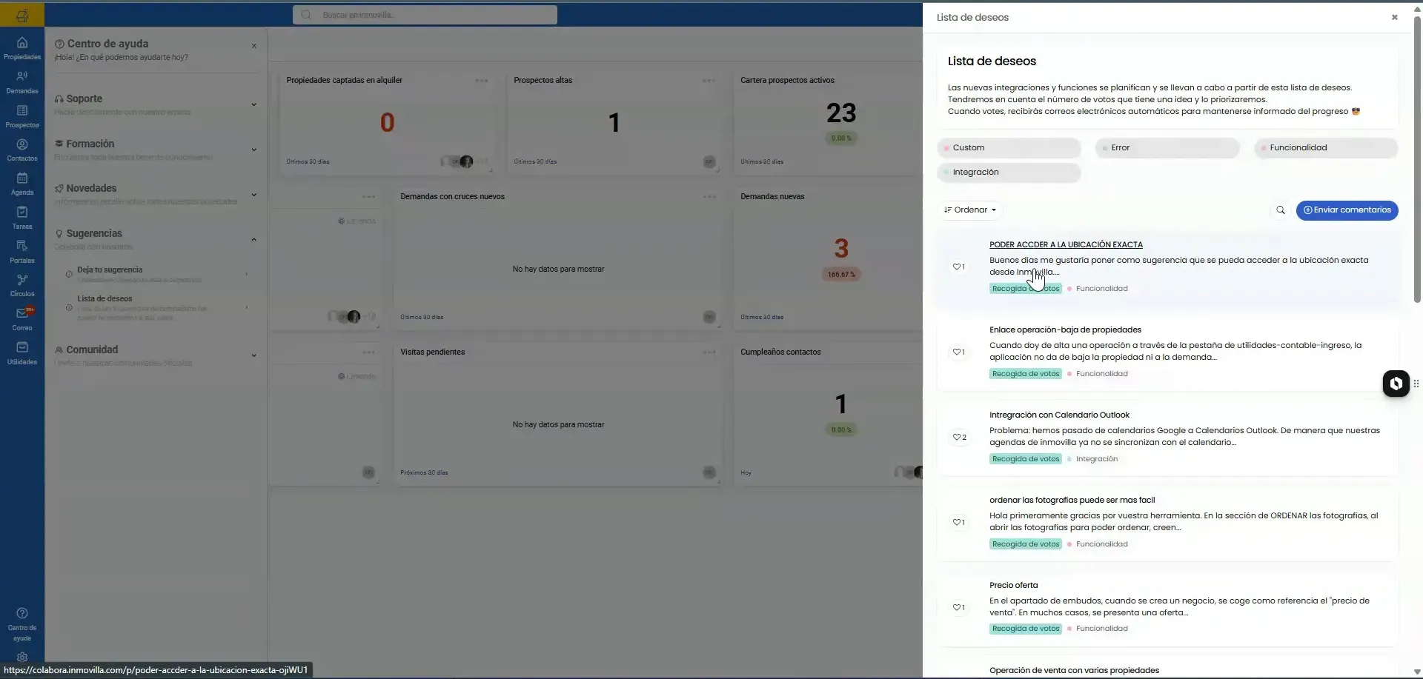Close the Lista de deseos panel

(1394, 17)
